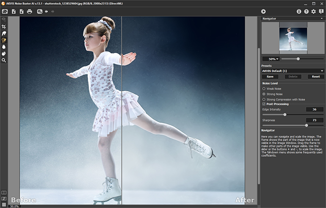Select the Hand pan tool

(4, 54)
